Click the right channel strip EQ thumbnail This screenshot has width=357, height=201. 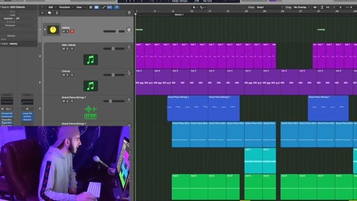[x=27, y=102]
